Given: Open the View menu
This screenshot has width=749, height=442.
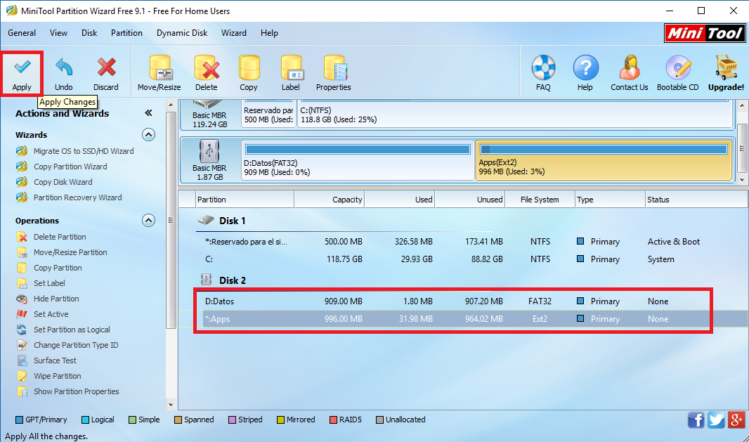Looking at the screenshot, I should (x=58, y=33).
